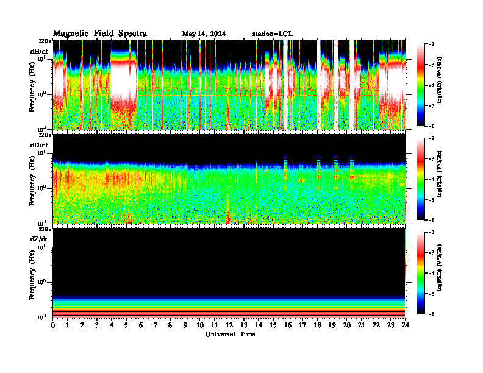Click hour 17 on the time axis
Screen dimensions: 483x373
coord(302,325)
